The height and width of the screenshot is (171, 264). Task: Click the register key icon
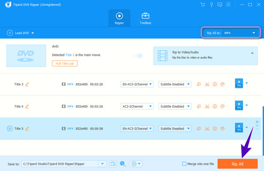tap(212, 4)
